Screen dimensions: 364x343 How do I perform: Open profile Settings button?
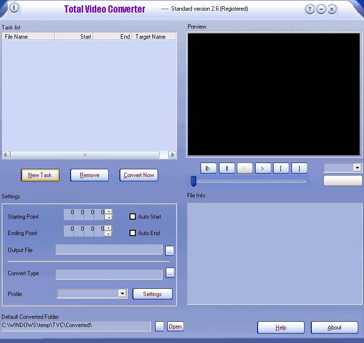click(152, 294)
